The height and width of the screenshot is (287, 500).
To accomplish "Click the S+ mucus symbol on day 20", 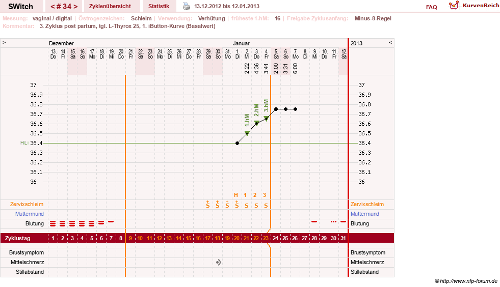I will pos(237,205).
